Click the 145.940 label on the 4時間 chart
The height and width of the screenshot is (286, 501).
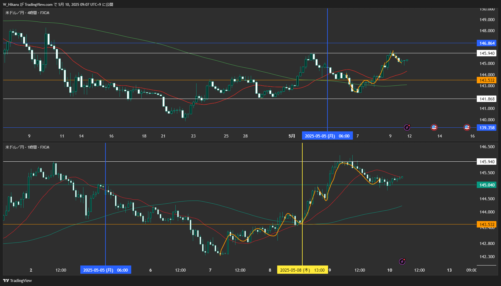(487, 53)
